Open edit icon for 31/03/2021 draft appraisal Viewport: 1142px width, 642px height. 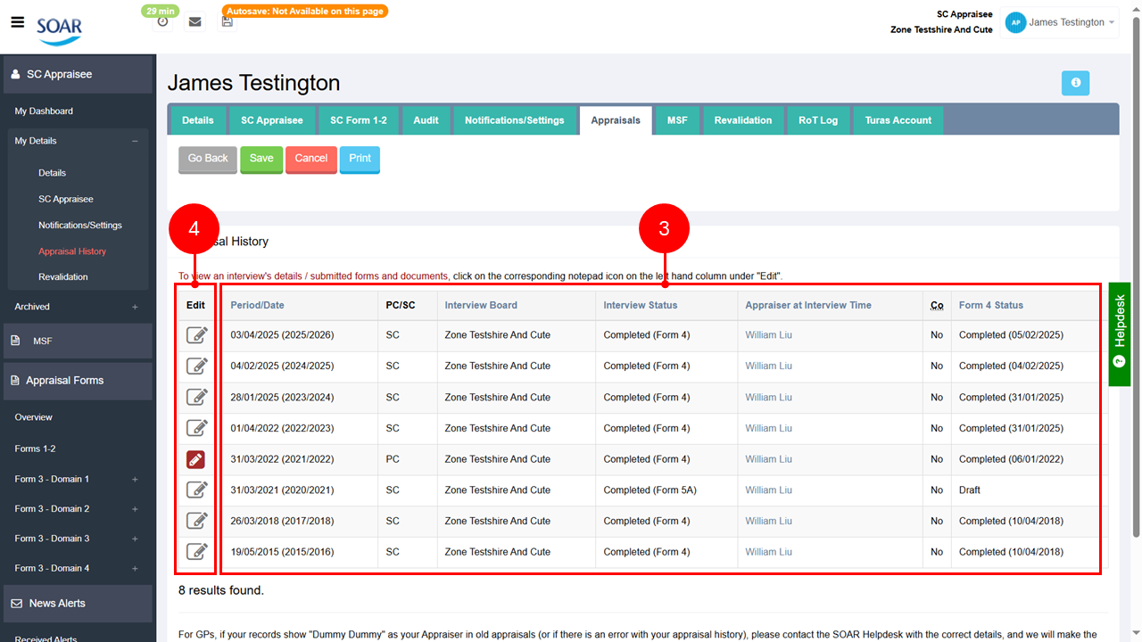[196, 490]
